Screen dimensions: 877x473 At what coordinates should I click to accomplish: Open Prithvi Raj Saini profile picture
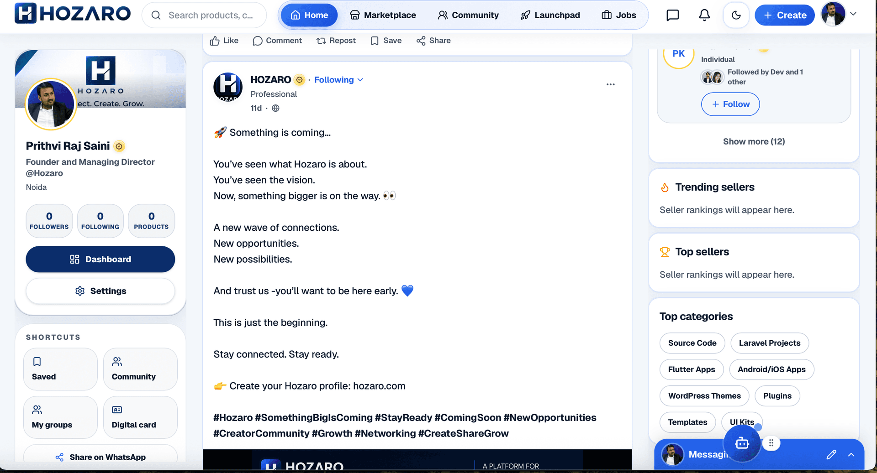click(x=50, y=104)
